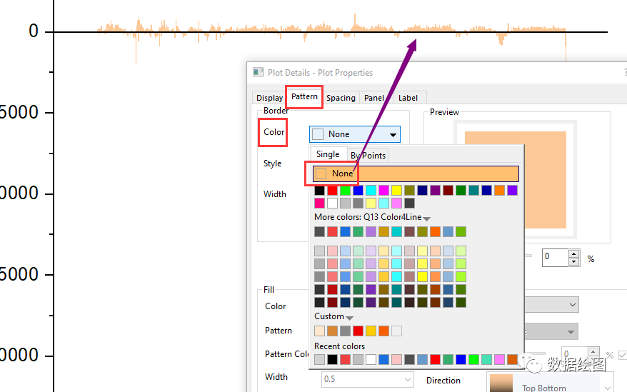Select the Label tab
This screenshot has width=627, height=392.
[408, 98]
